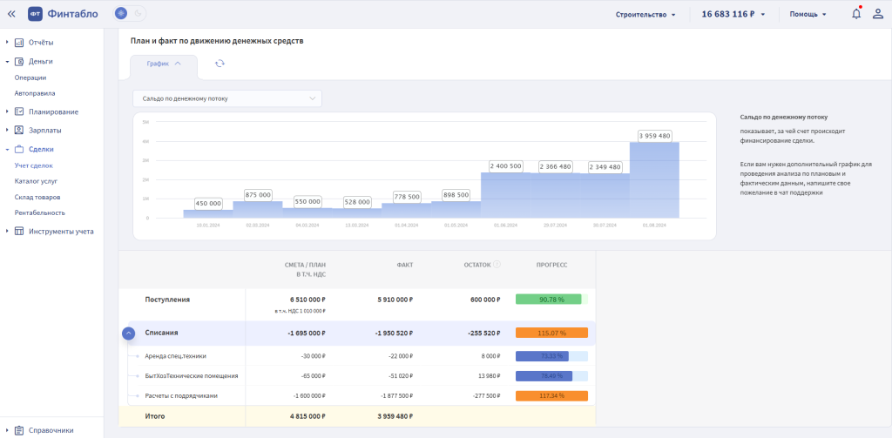This screenshot has height=438, width=892.
Task: Select the БытХозТехнические помещения row label
Action: tap(191, 376)
